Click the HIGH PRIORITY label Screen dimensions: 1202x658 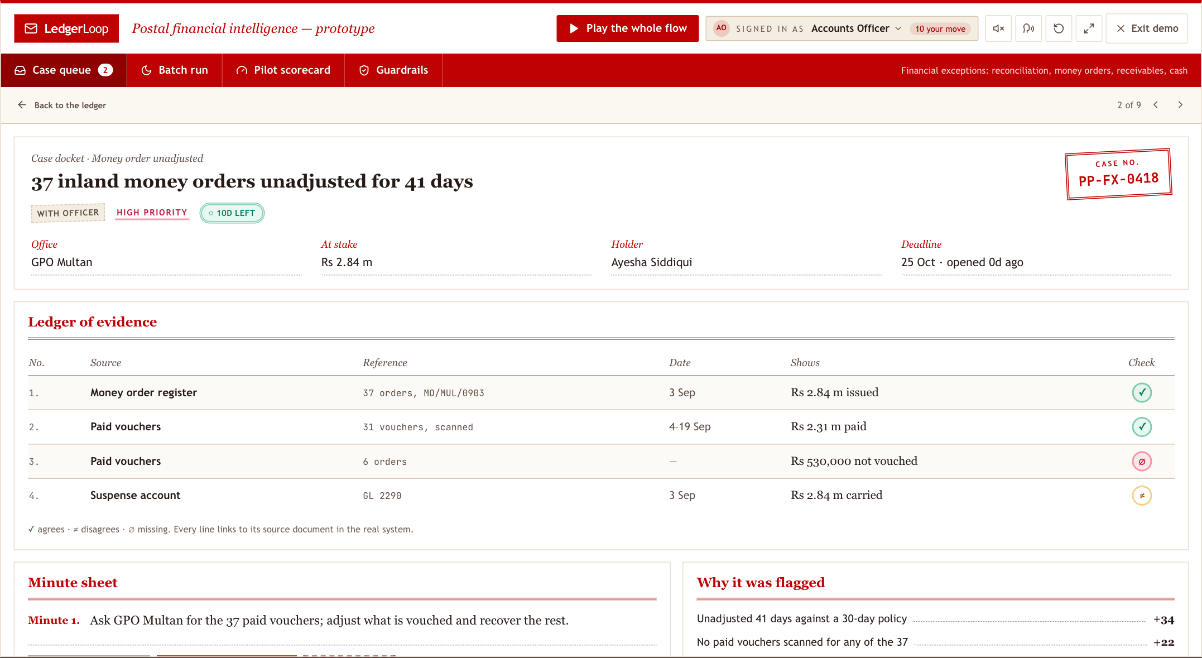click(152, 213)
